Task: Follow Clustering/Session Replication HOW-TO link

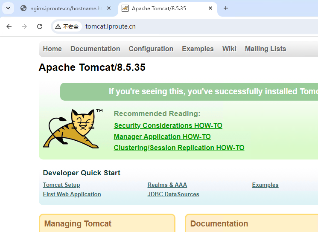Action: 179,148
